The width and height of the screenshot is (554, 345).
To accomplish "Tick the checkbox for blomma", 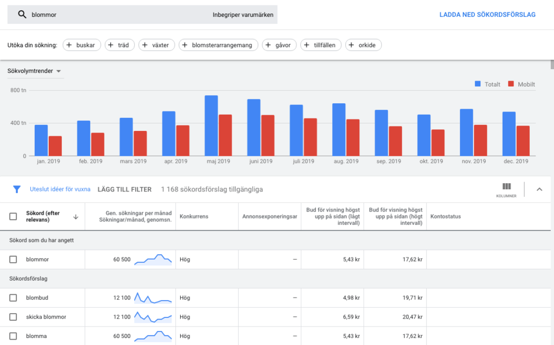I will [13, 336].
